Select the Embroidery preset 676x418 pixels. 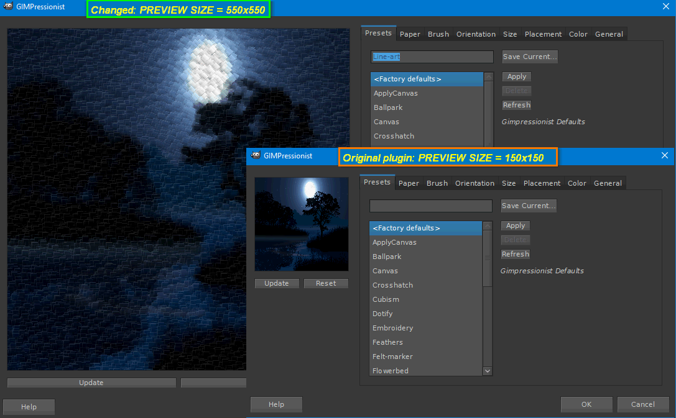[425, 327]
